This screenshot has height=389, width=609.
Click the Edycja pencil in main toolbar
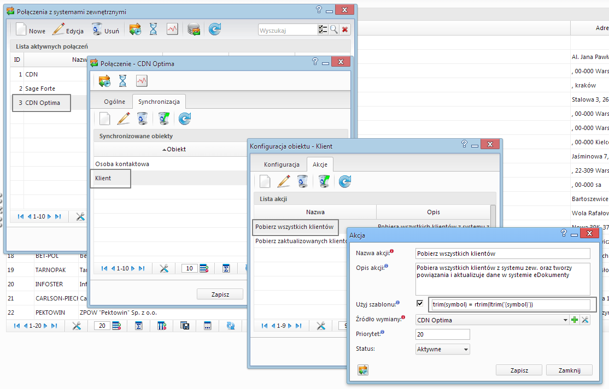coord(68,30)
